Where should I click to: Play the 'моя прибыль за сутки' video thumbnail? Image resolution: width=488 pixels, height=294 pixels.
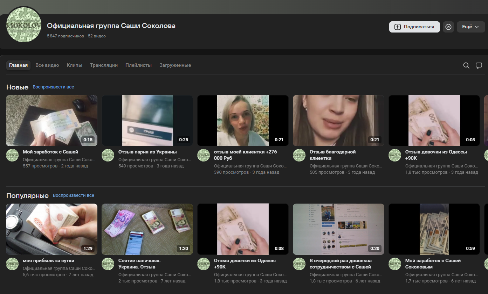52,229
